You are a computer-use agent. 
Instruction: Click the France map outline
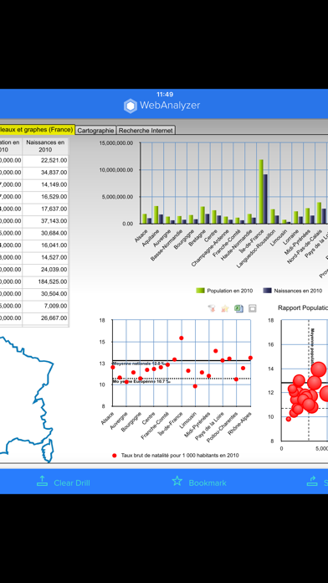[27, 399]
